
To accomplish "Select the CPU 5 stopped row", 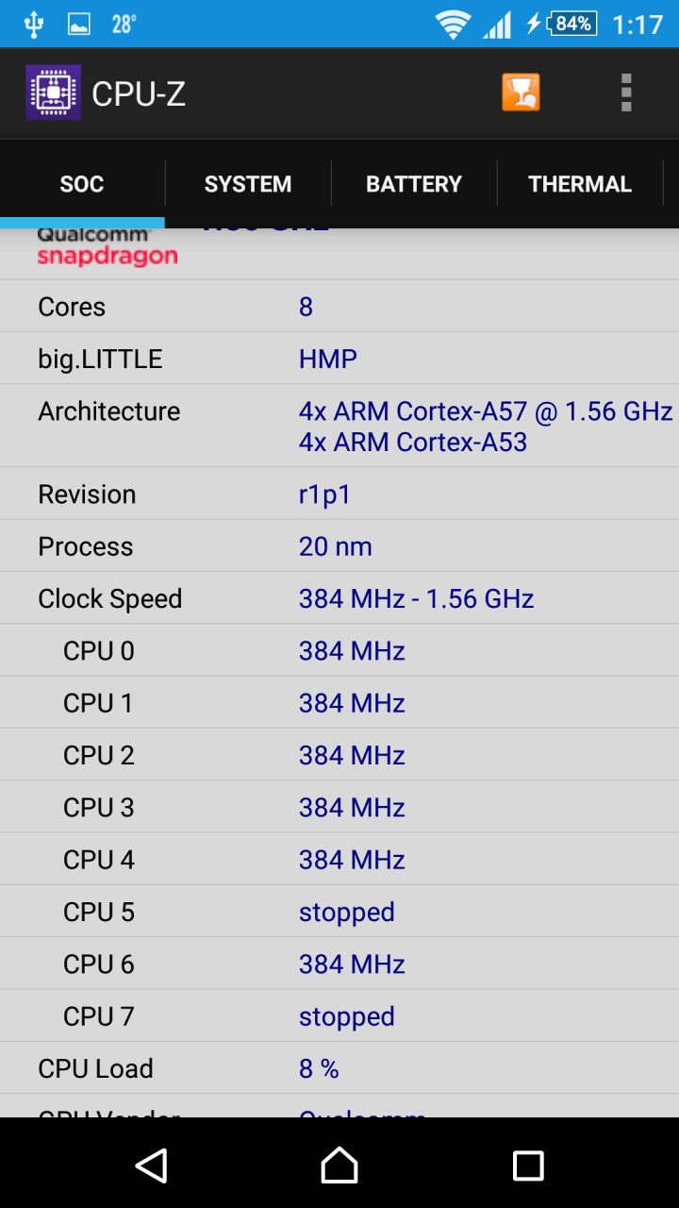I will (339, 912).
